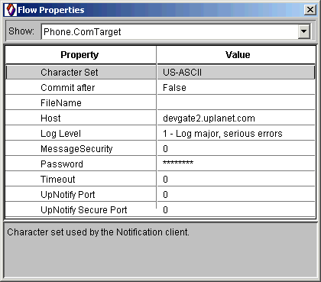Click the empty FileName value cell
This screenshot has height=282, width=321.
(236, 103)
